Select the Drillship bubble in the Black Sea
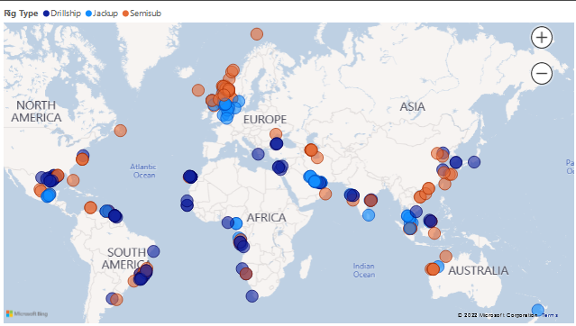 pos(276,143)
